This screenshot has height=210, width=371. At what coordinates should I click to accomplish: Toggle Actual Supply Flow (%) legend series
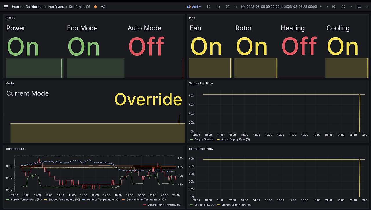[235, 139]
